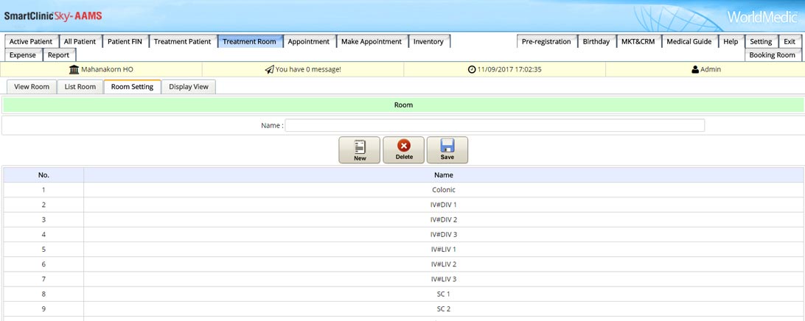805x321 pixels.
Task: Click the Booking Room button
Action: pyautogui.click(x=772, y=55)
